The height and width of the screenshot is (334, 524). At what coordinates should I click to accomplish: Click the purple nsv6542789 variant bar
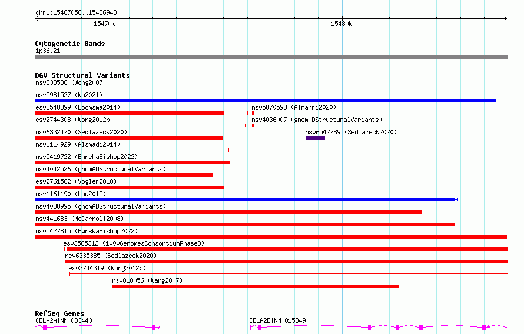[x=315, y=138]
